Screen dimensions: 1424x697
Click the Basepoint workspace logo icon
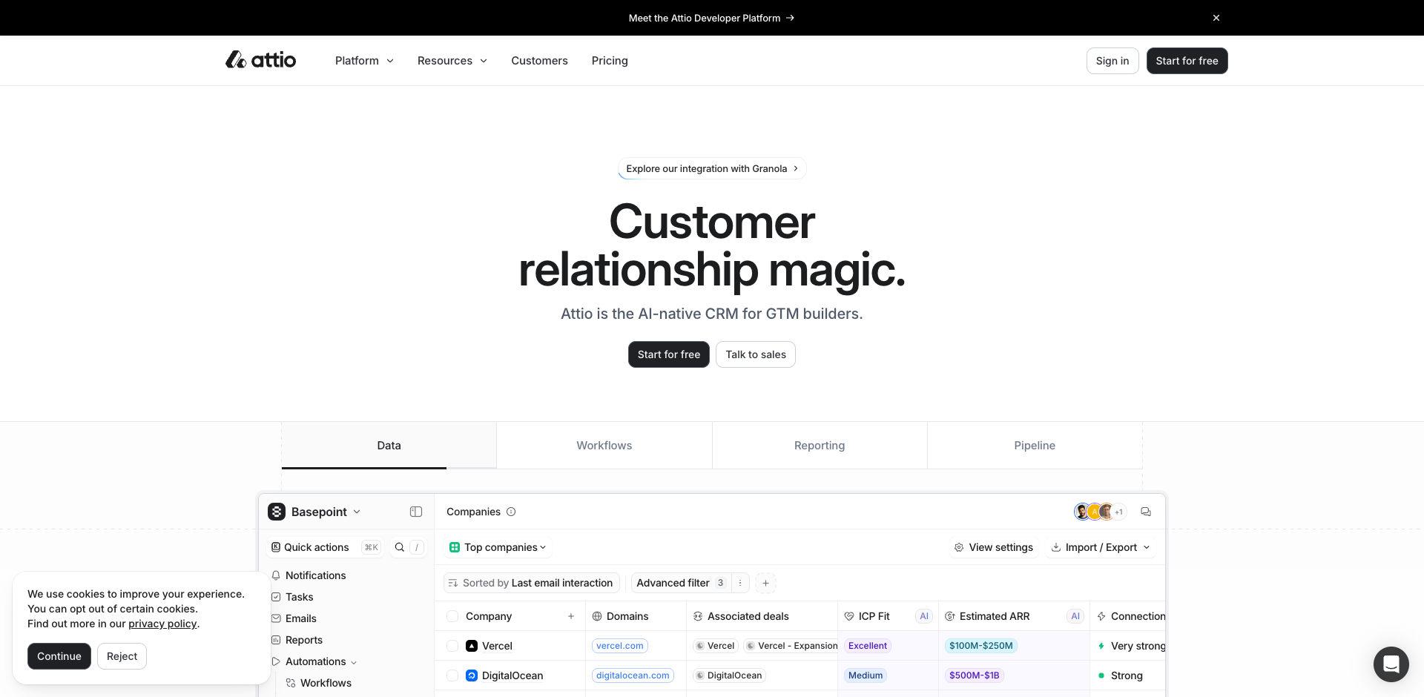coord(277,512)
